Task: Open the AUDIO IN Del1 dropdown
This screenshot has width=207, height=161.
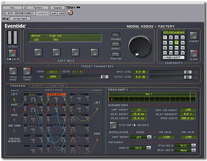Action: (141, 148)
